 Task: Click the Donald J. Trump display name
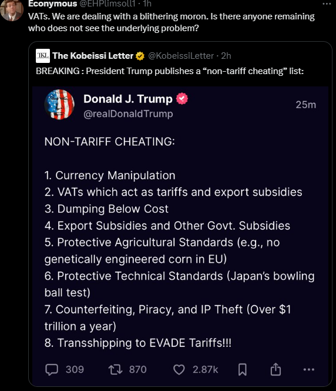pyautogui.click(x=128, y=99)
